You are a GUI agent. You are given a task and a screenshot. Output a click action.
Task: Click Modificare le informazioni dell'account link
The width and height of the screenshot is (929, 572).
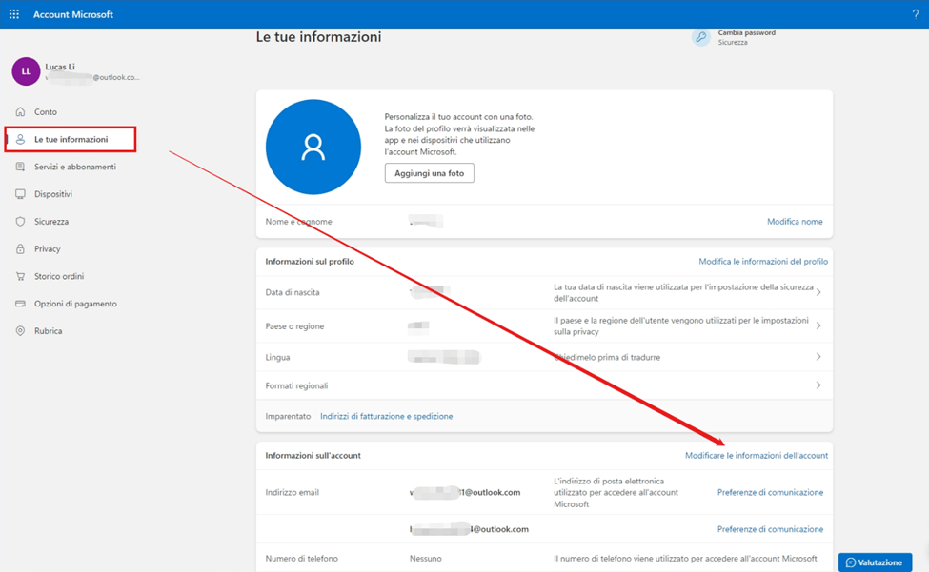pyautogui.click(x=757, y=456)
